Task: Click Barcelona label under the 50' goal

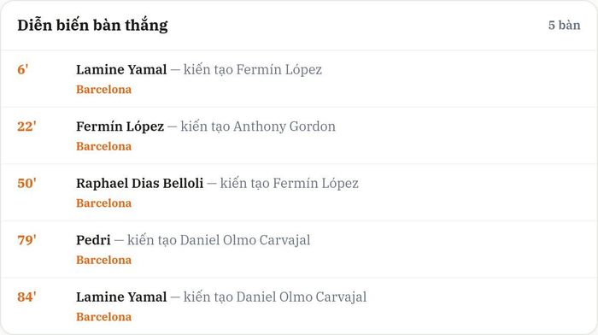Action: coord(103,203)
